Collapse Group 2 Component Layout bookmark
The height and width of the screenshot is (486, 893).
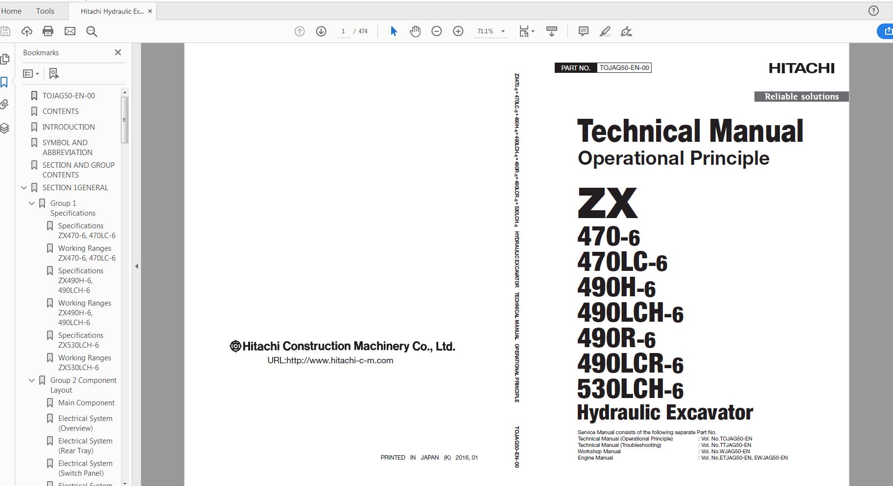[x=32, y=380]
